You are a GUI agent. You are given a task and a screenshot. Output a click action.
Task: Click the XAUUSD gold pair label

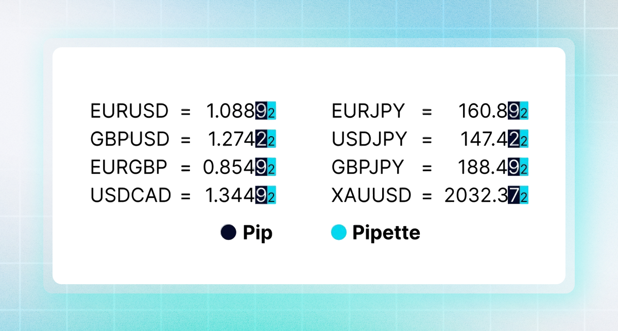coord(371,195)
